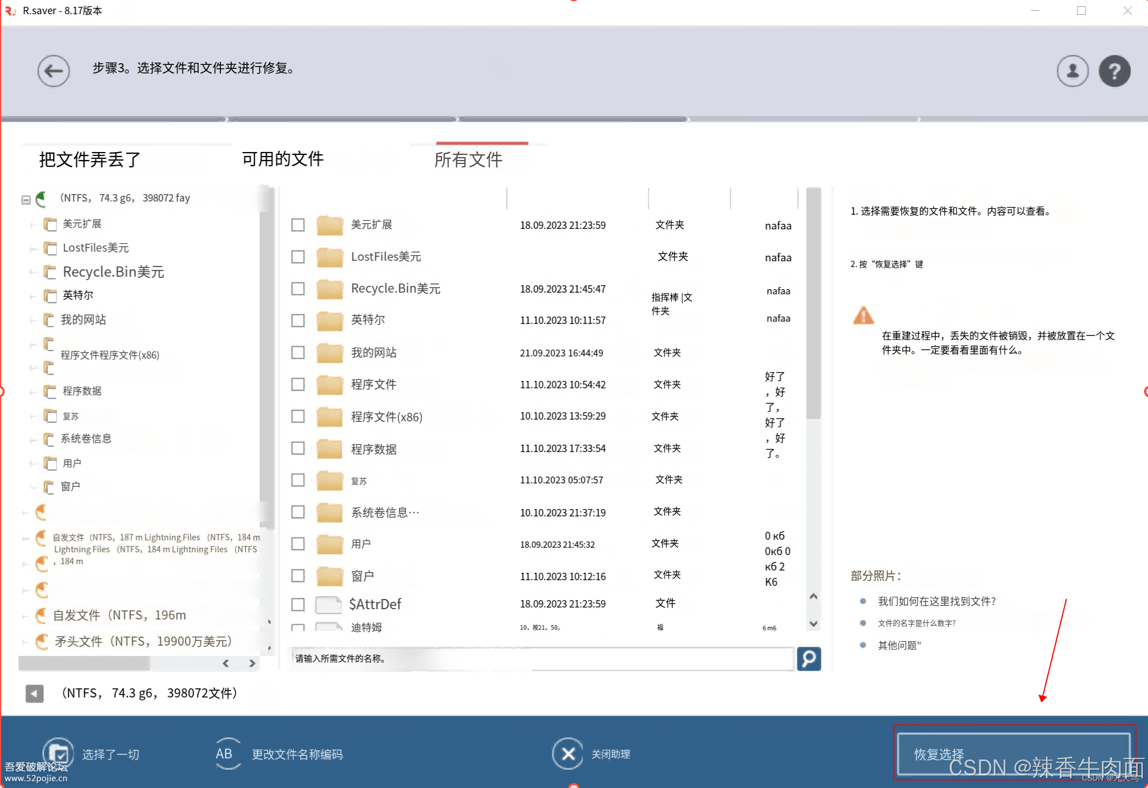Expand 用户 in the folder tree
Screen dimensions: 1148x788
33,464
